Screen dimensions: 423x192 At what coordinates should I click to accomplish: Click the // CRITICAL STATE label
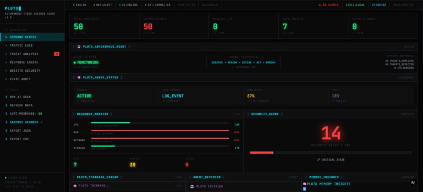coord(331,160)
